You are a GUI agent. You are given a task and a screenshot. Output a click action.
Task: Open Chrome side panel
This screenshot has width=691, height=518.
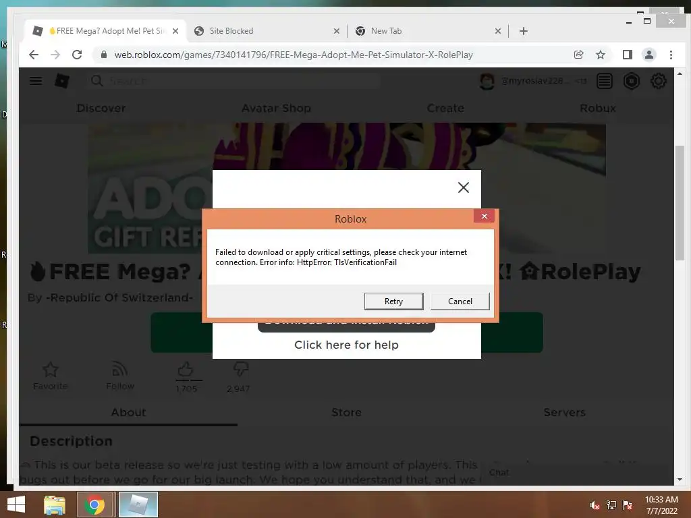(627, 55)
